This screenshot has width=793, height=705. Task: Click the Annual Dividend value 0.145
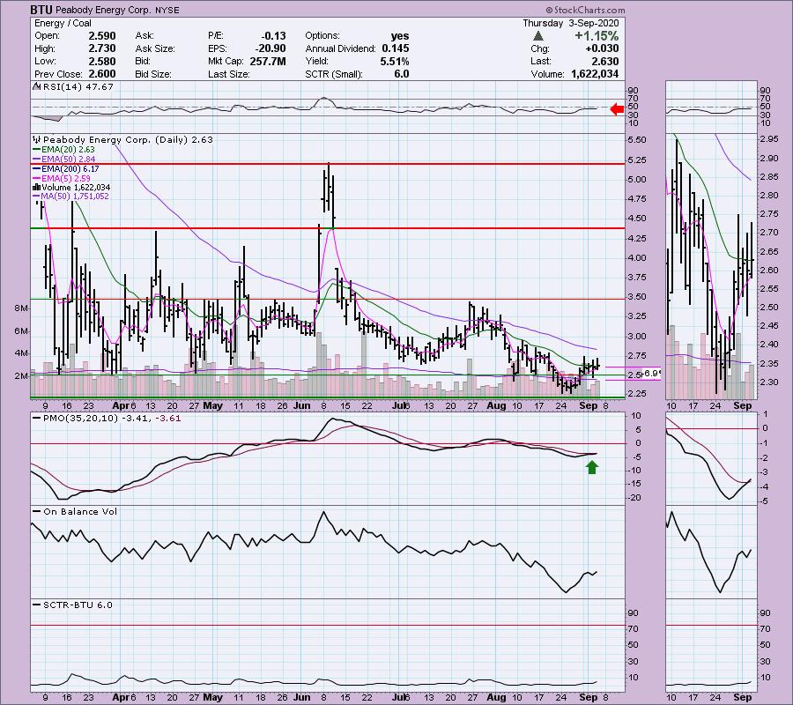tap(396, 48)
